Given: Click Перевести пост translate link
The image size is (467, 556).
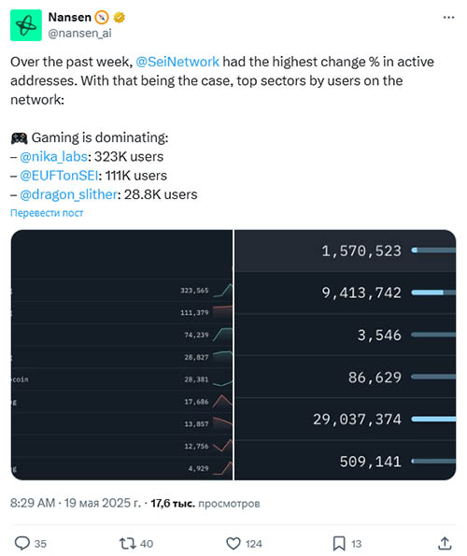Looking at the screenshot, I should (47, 213).
